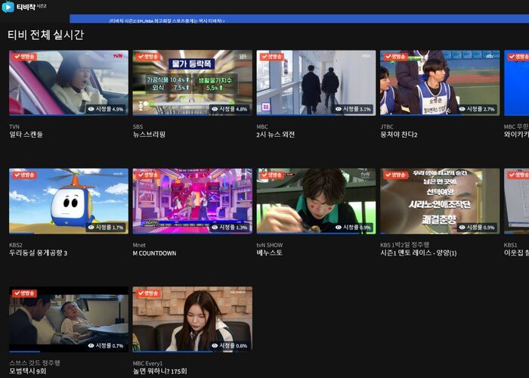Open the SBS 뉴스브리핑 thumbnail
The height and width of the screenshot is (378, 529).
192,82
